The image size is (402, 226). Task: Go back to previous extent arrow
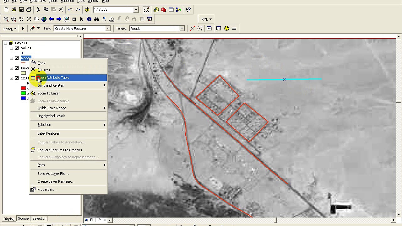[52, 19]
